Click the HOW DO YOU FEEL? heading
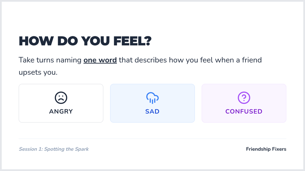This screenshot has height=171, width=305. click(x=85, y=41)
